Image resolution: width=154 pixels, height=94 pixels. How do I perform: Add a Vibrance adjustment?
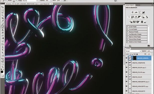click(129, 17)
